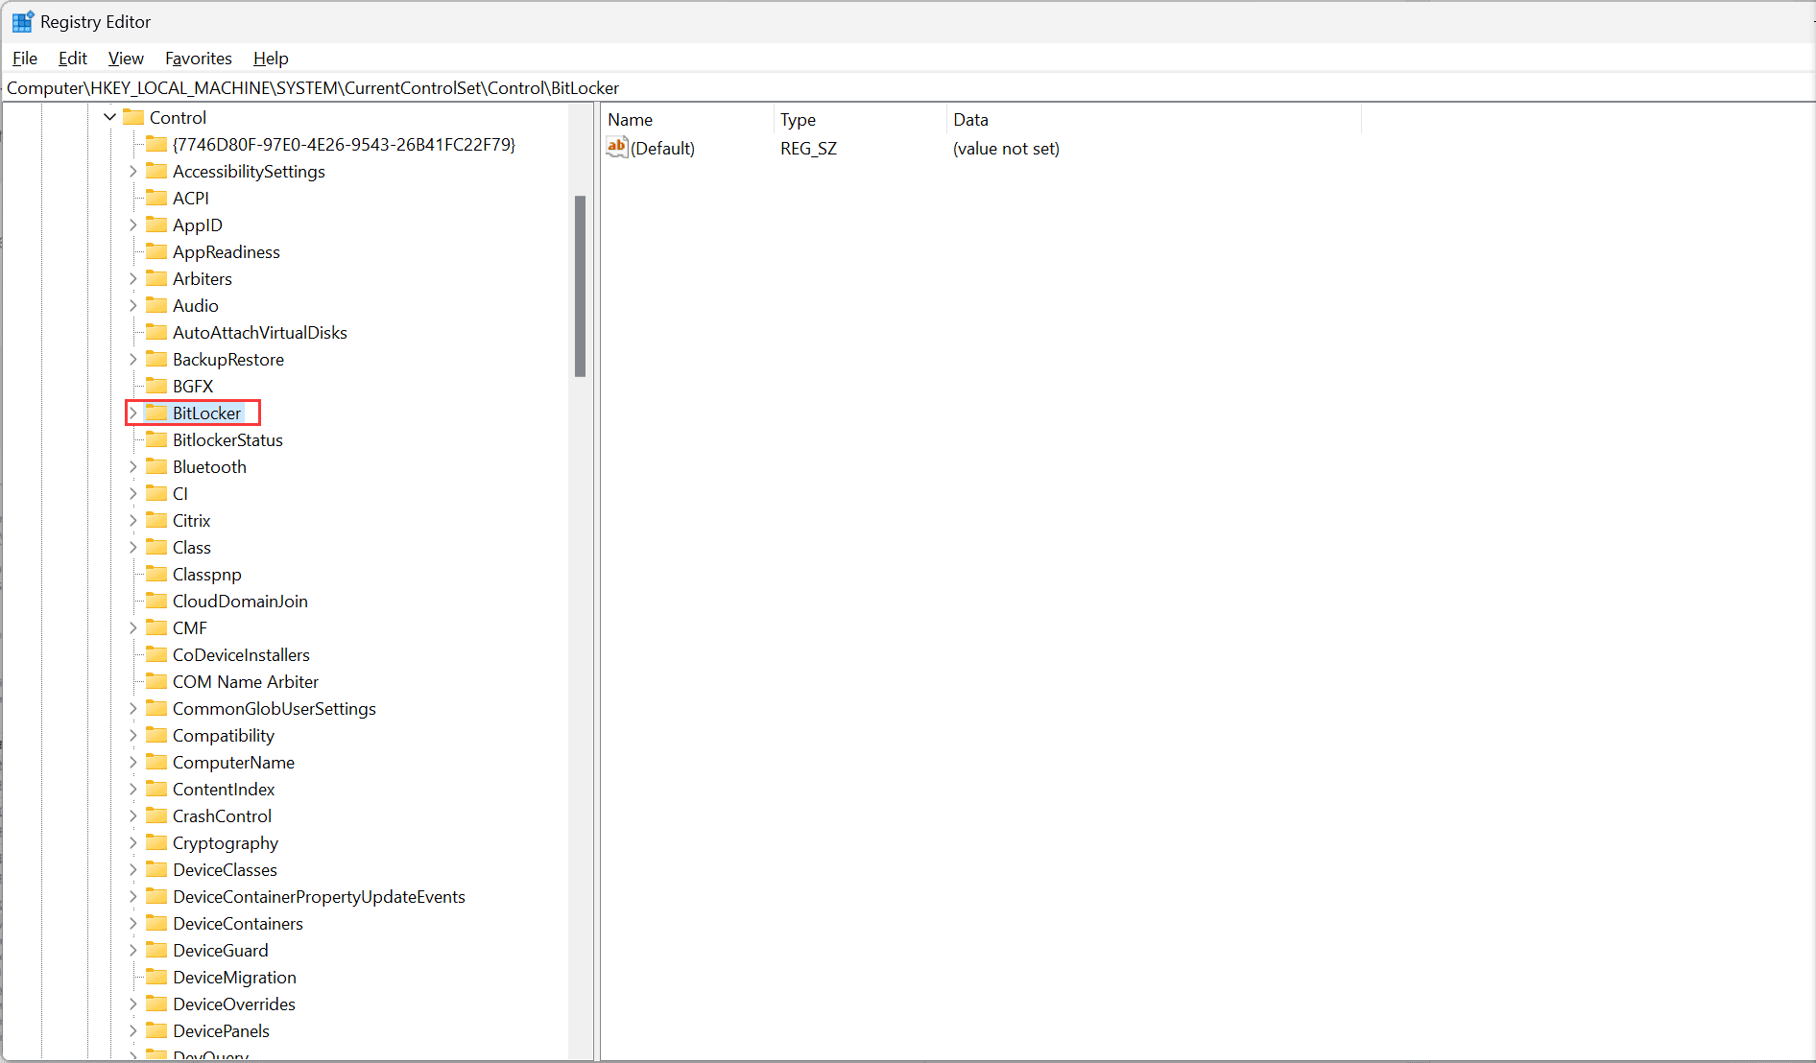1816x1063 pixels.
Task: Expand the AccessibilitySettings key
Action: coord(133,171)
